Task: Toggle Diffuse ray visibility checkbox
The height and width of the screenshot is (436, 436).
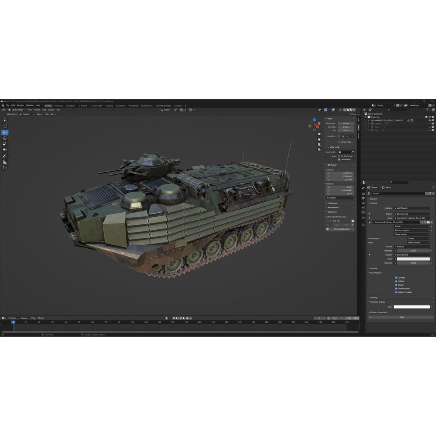Action: [396, 281]
